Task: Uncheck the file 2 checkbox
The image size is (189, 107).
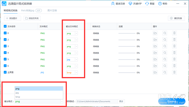Action: tap(5, 40)
